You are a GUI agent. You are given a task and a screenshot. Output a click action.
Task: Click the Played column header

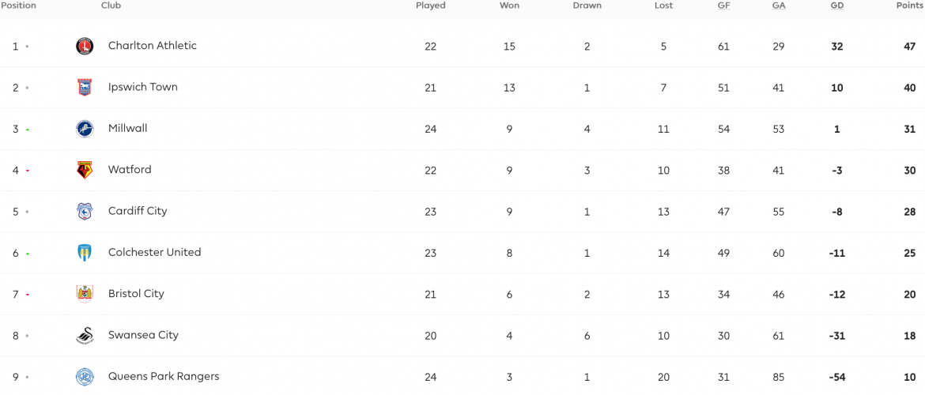tap(431, 6)
